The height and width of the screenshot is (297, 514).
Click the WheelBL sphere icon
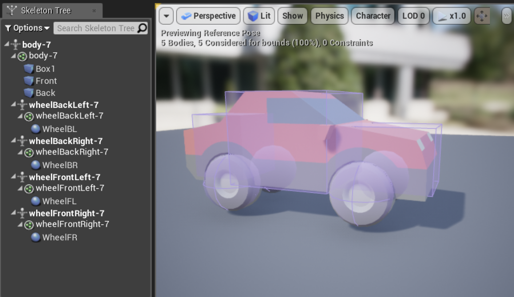click(36, 129)
